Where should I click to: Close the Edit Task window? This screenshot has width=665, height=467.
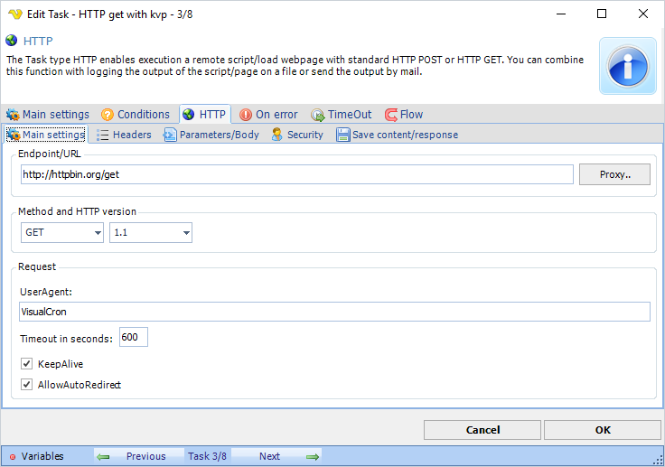643,14
